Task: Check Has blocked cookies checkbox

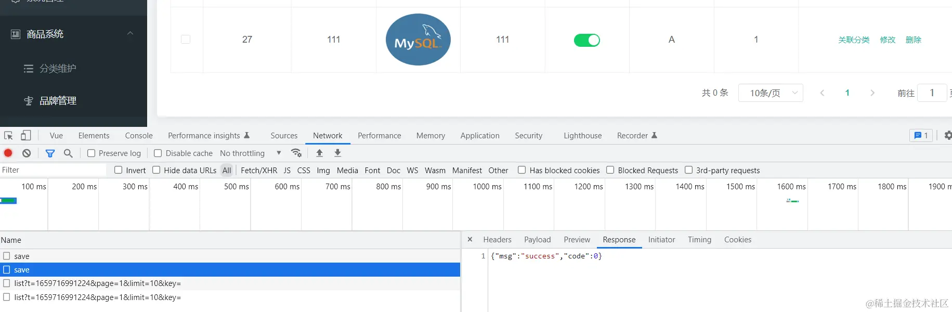Action: tap(521, 170)
